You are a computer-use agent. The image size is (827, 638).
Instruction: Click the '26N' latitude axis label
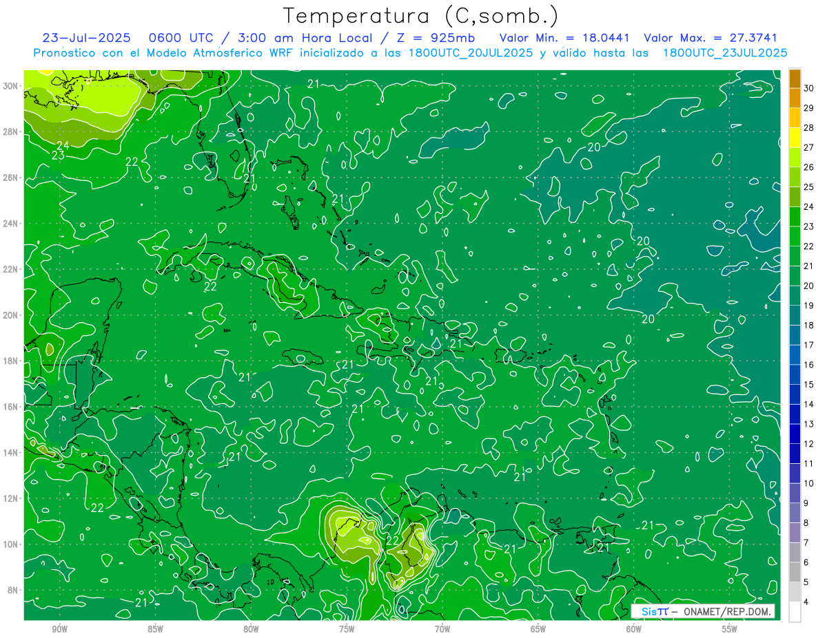point(11,178)
